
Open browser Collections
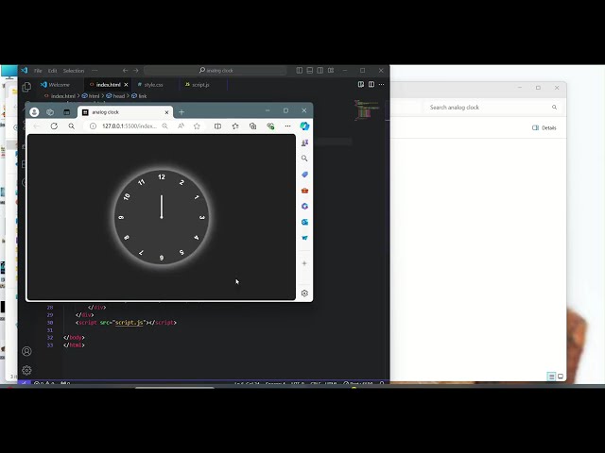click(253, 126)
